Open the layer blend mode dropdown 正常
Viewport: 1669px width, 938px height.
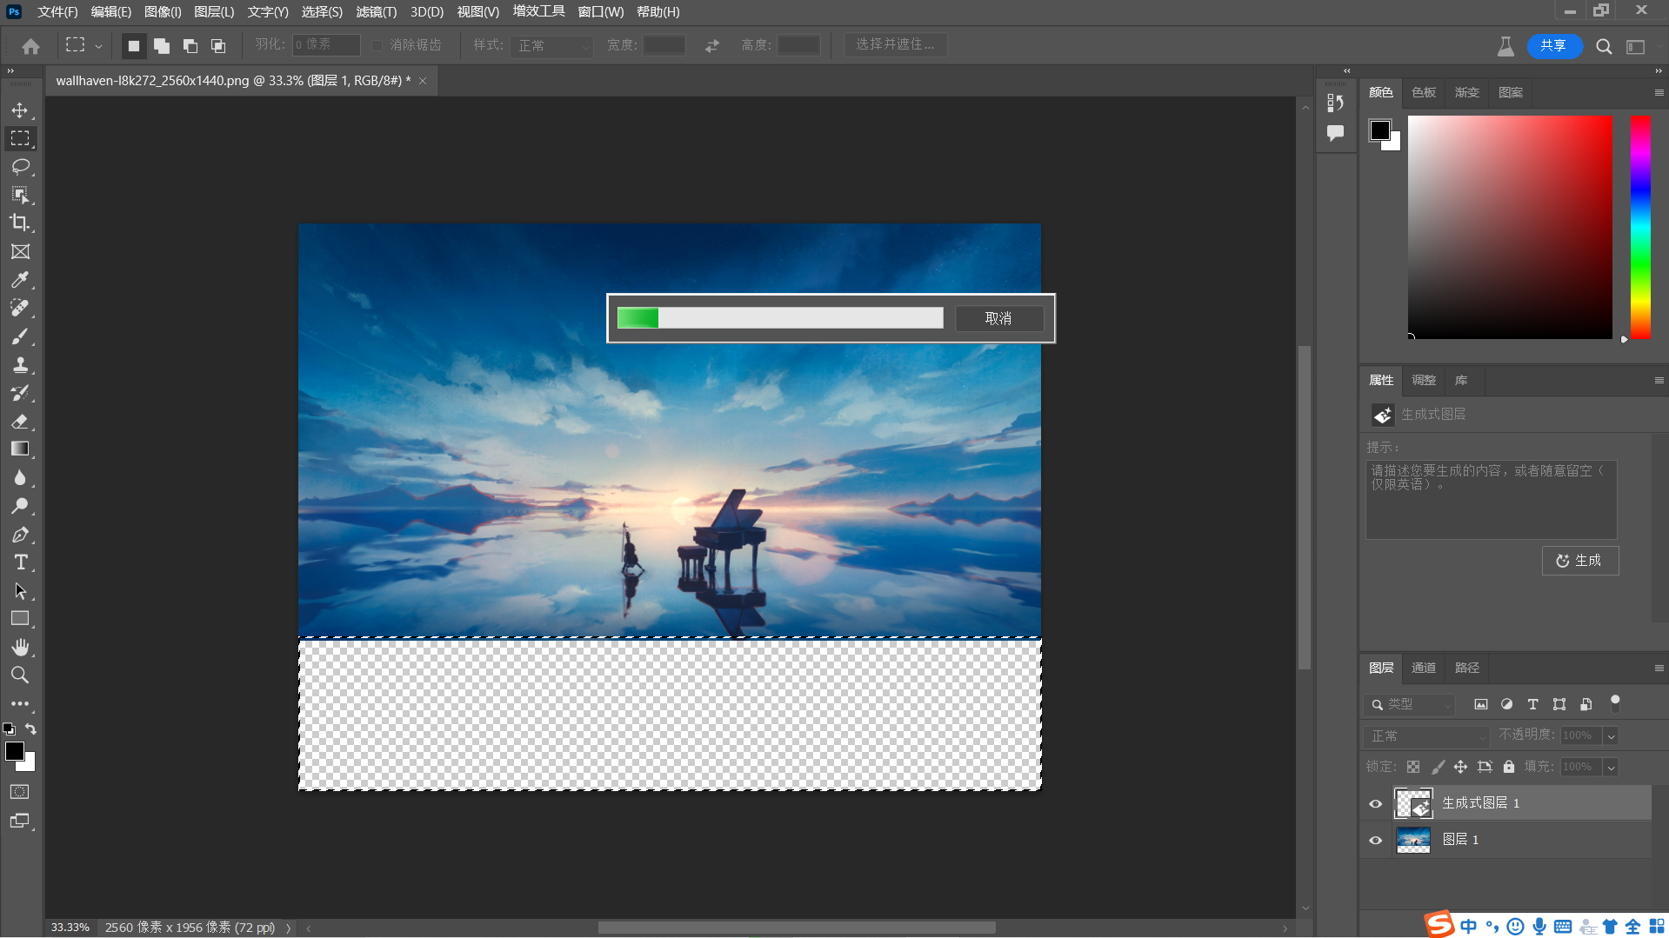(1427, 736)
